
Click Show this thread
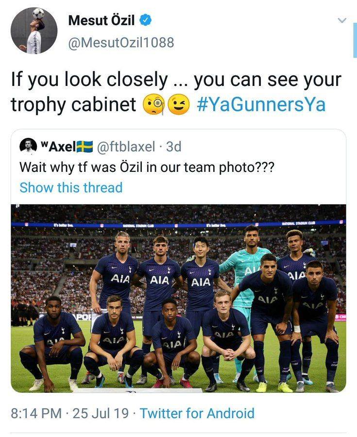[71, 187]
